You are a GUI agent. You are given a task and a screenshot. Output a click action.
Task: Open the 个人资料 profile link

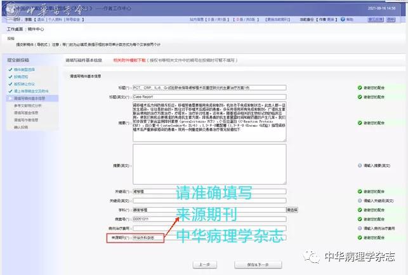(x=55, y=20)
